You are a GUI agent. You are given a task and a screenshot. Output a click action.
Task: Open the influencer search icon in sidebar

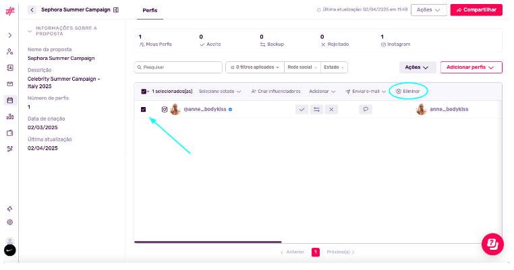click(10, 51)
